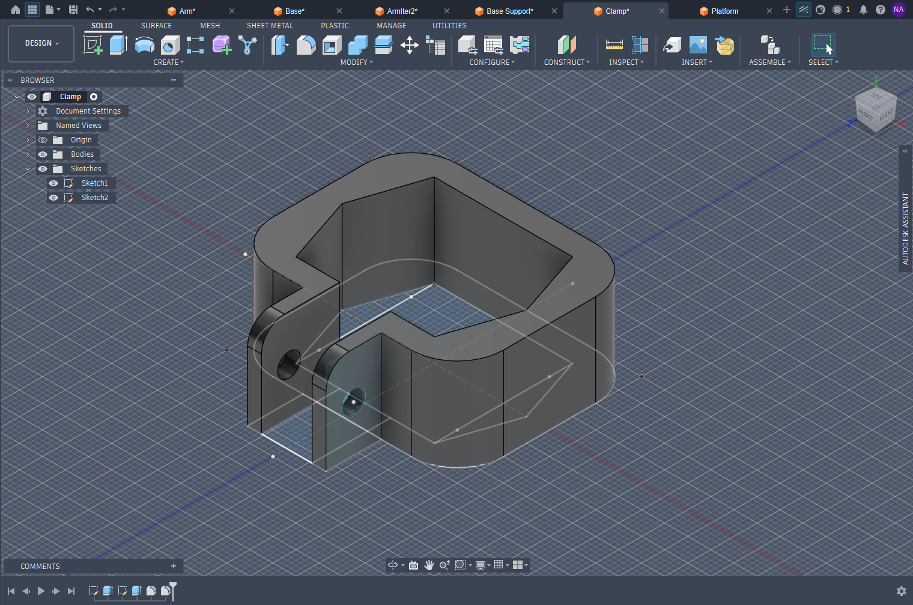The image size is (913, 605).
Task: Hide the Bodies folder
Action: (x=43, y=154)
